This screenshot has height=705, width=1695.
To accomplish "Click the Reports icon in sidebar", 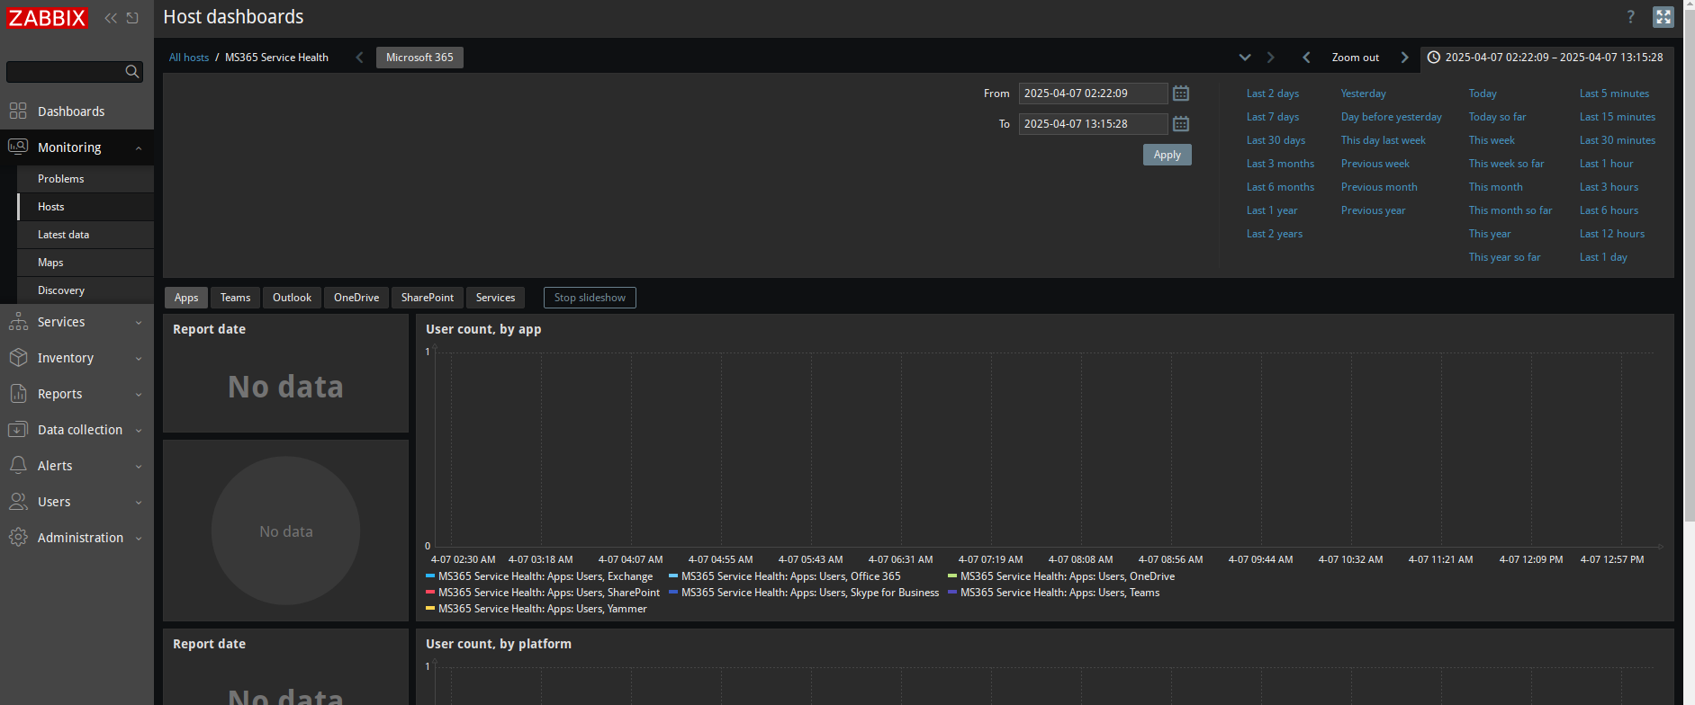I will point(18,394).
